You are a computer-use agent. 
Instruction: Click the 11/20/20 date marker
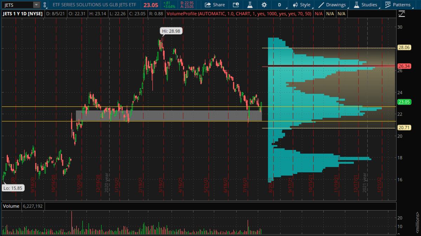pyautogui.click(x=79, y=183)
